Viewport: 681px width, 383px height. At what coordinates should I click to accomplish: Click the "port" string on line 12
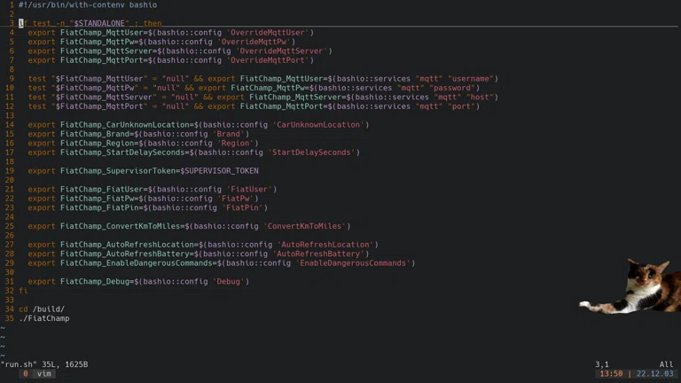coord(461,106)
